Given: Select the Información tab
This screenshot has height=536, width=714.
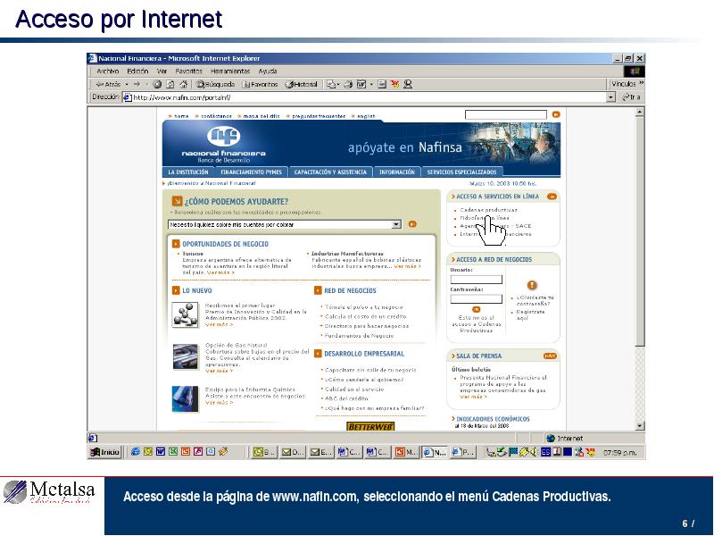Looking at the screenshot, I should pos(397,172).
